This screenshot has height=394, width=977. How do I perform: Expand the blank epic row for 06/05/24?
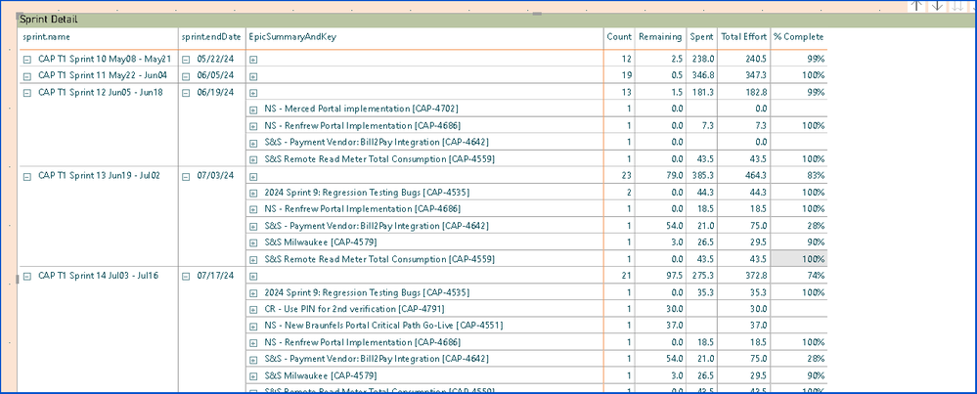[253, 75]
